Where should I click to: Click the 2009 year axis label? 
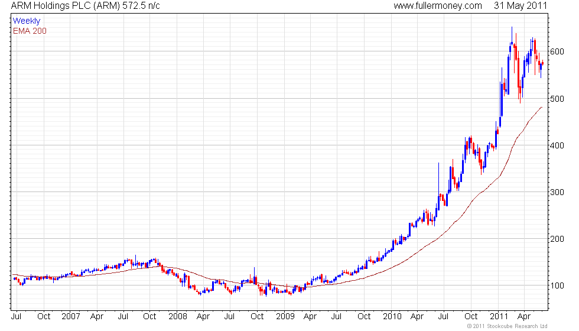pos(285,317)
